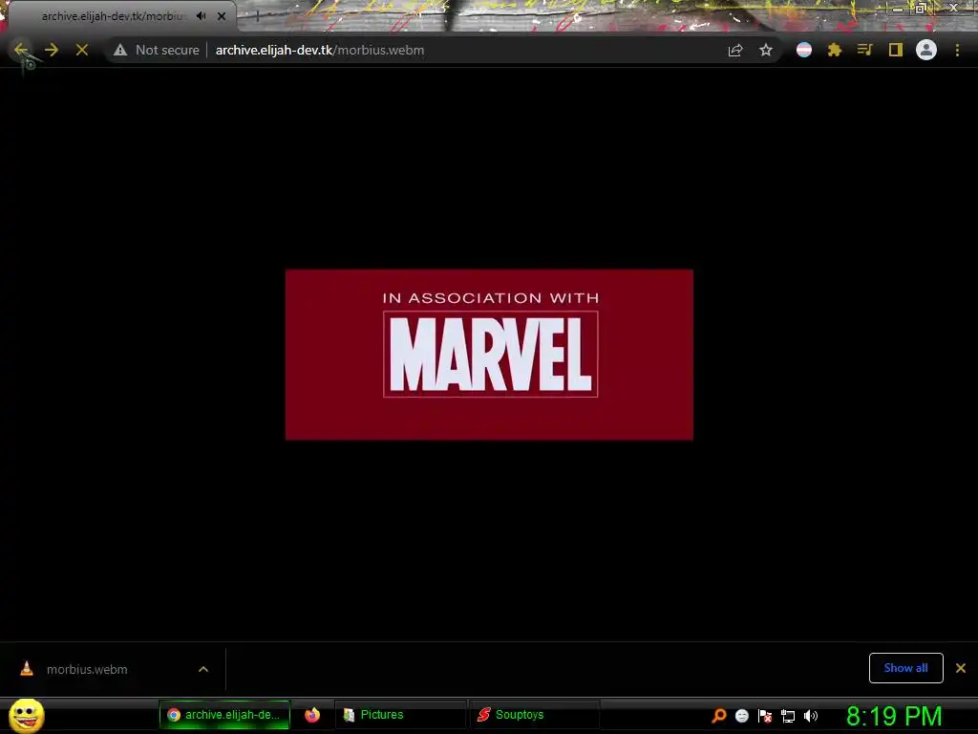Open the Chrome profile avatar
978x734 pixels.
(x=926, y=50)
